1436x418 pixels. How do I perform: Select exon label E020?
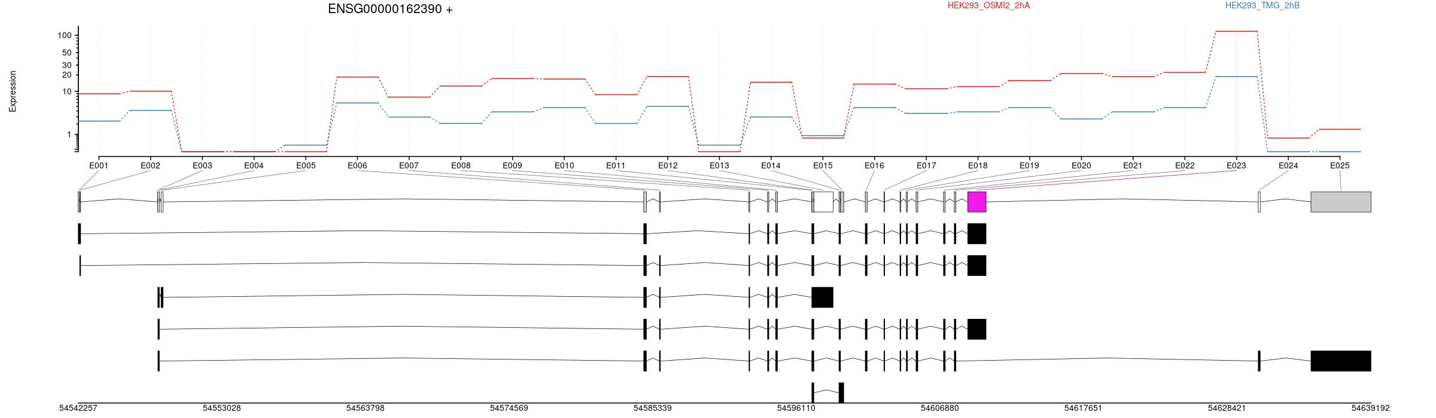tap(1081, 165)
